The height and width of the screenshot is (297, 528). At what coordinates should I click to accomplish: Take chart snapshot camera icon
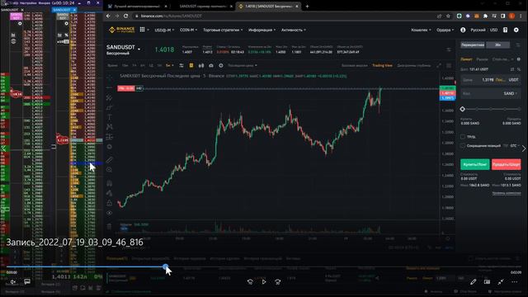[211, 65]
